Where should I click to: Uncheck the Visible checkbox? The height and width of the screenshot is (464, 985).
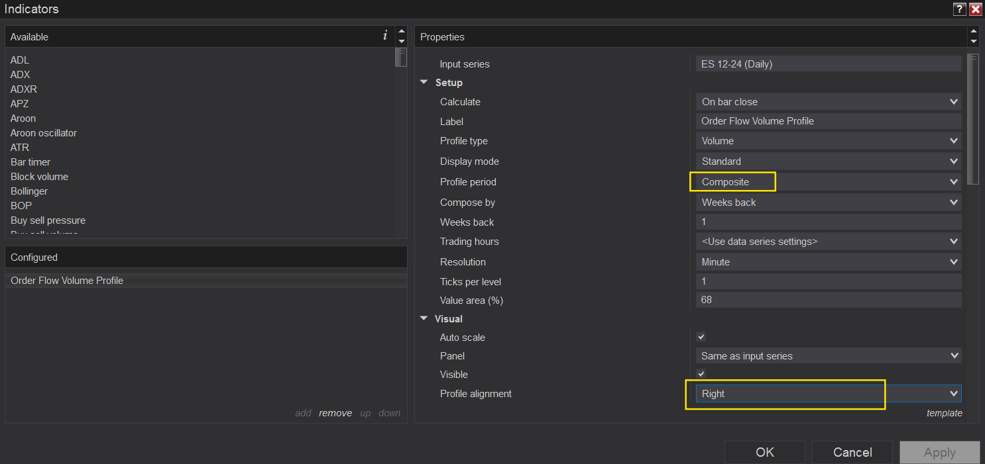click(x=701, y=374)
